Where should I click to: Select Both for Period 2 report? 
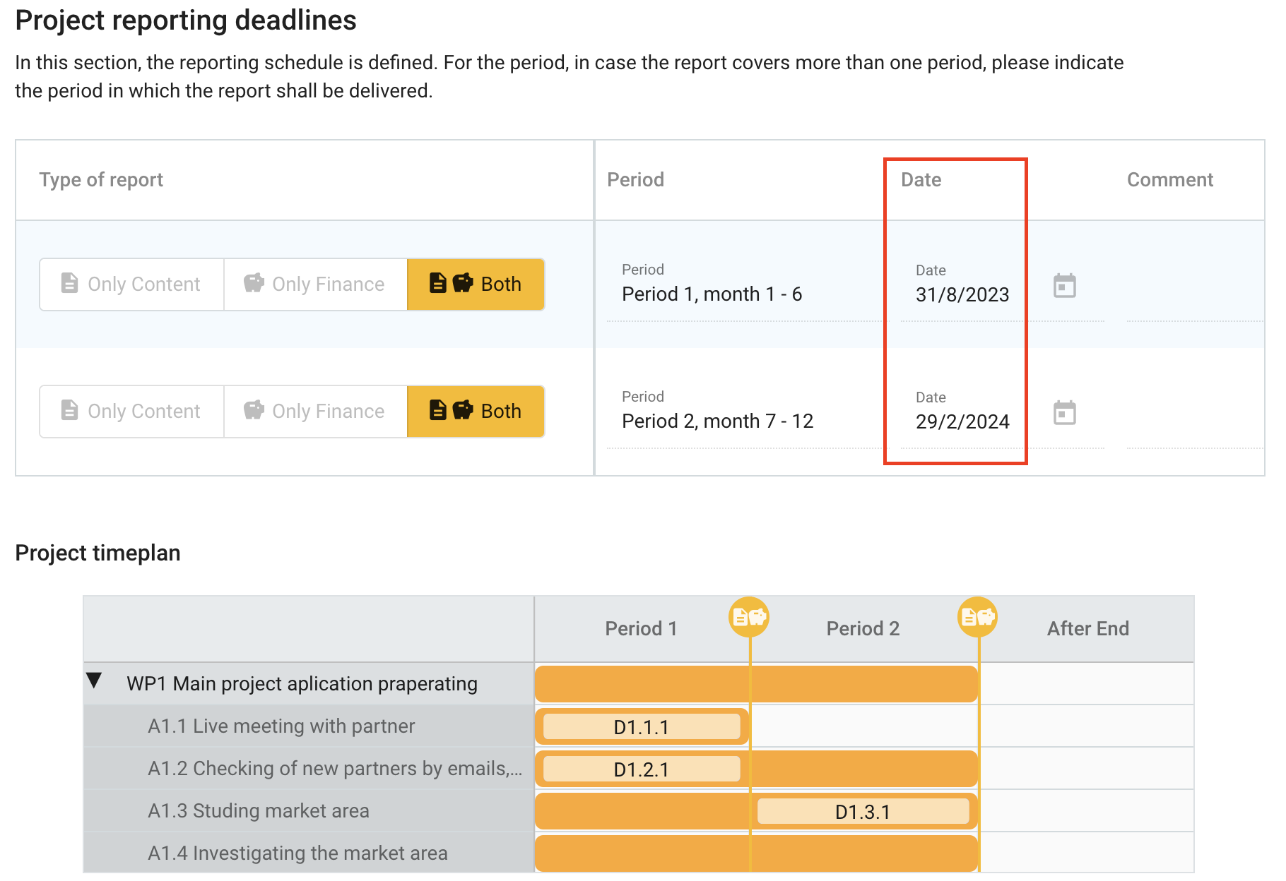coord(476,412)
